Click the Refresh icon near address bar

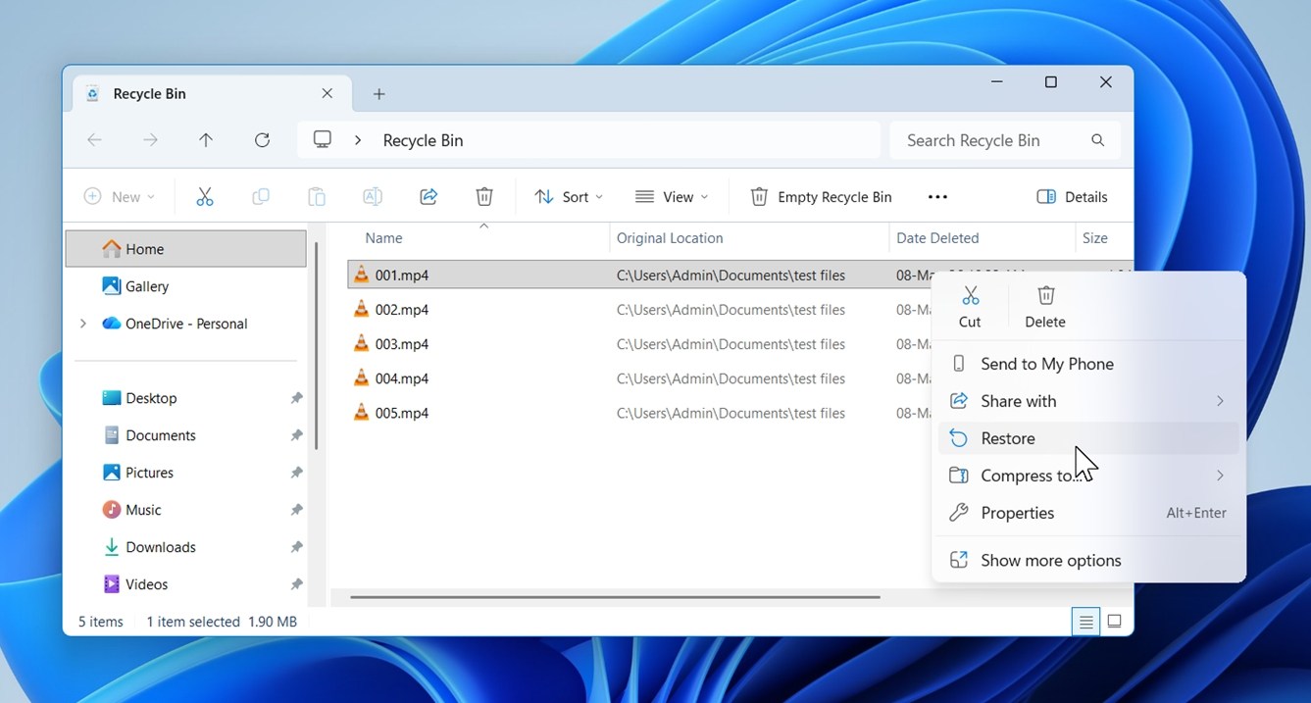pos(262,140)
